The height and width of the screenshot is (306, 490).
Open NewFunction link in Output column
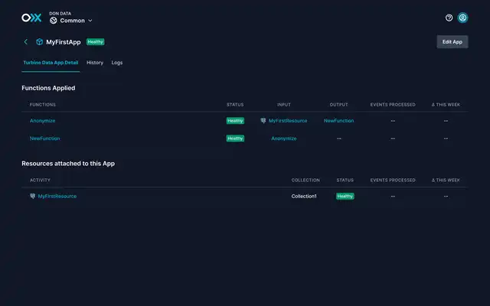338,121
